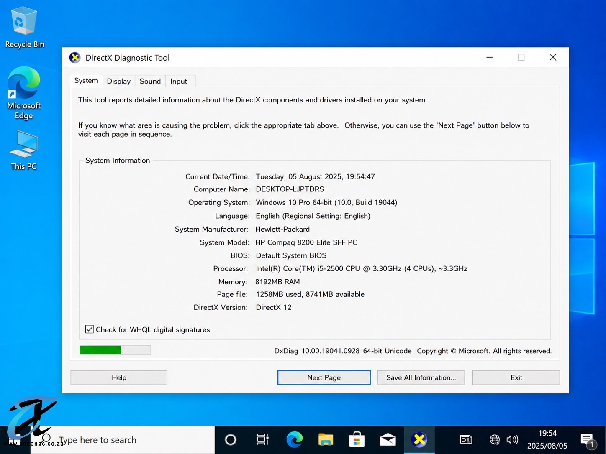Open the volume speaker tray icon
Image resolution: width=606 pixels, height=454 pixels.
(512, 440)
